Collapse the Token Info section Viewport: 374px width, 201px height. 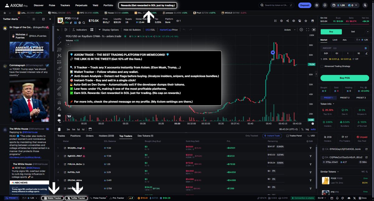(x=328, y=104)
